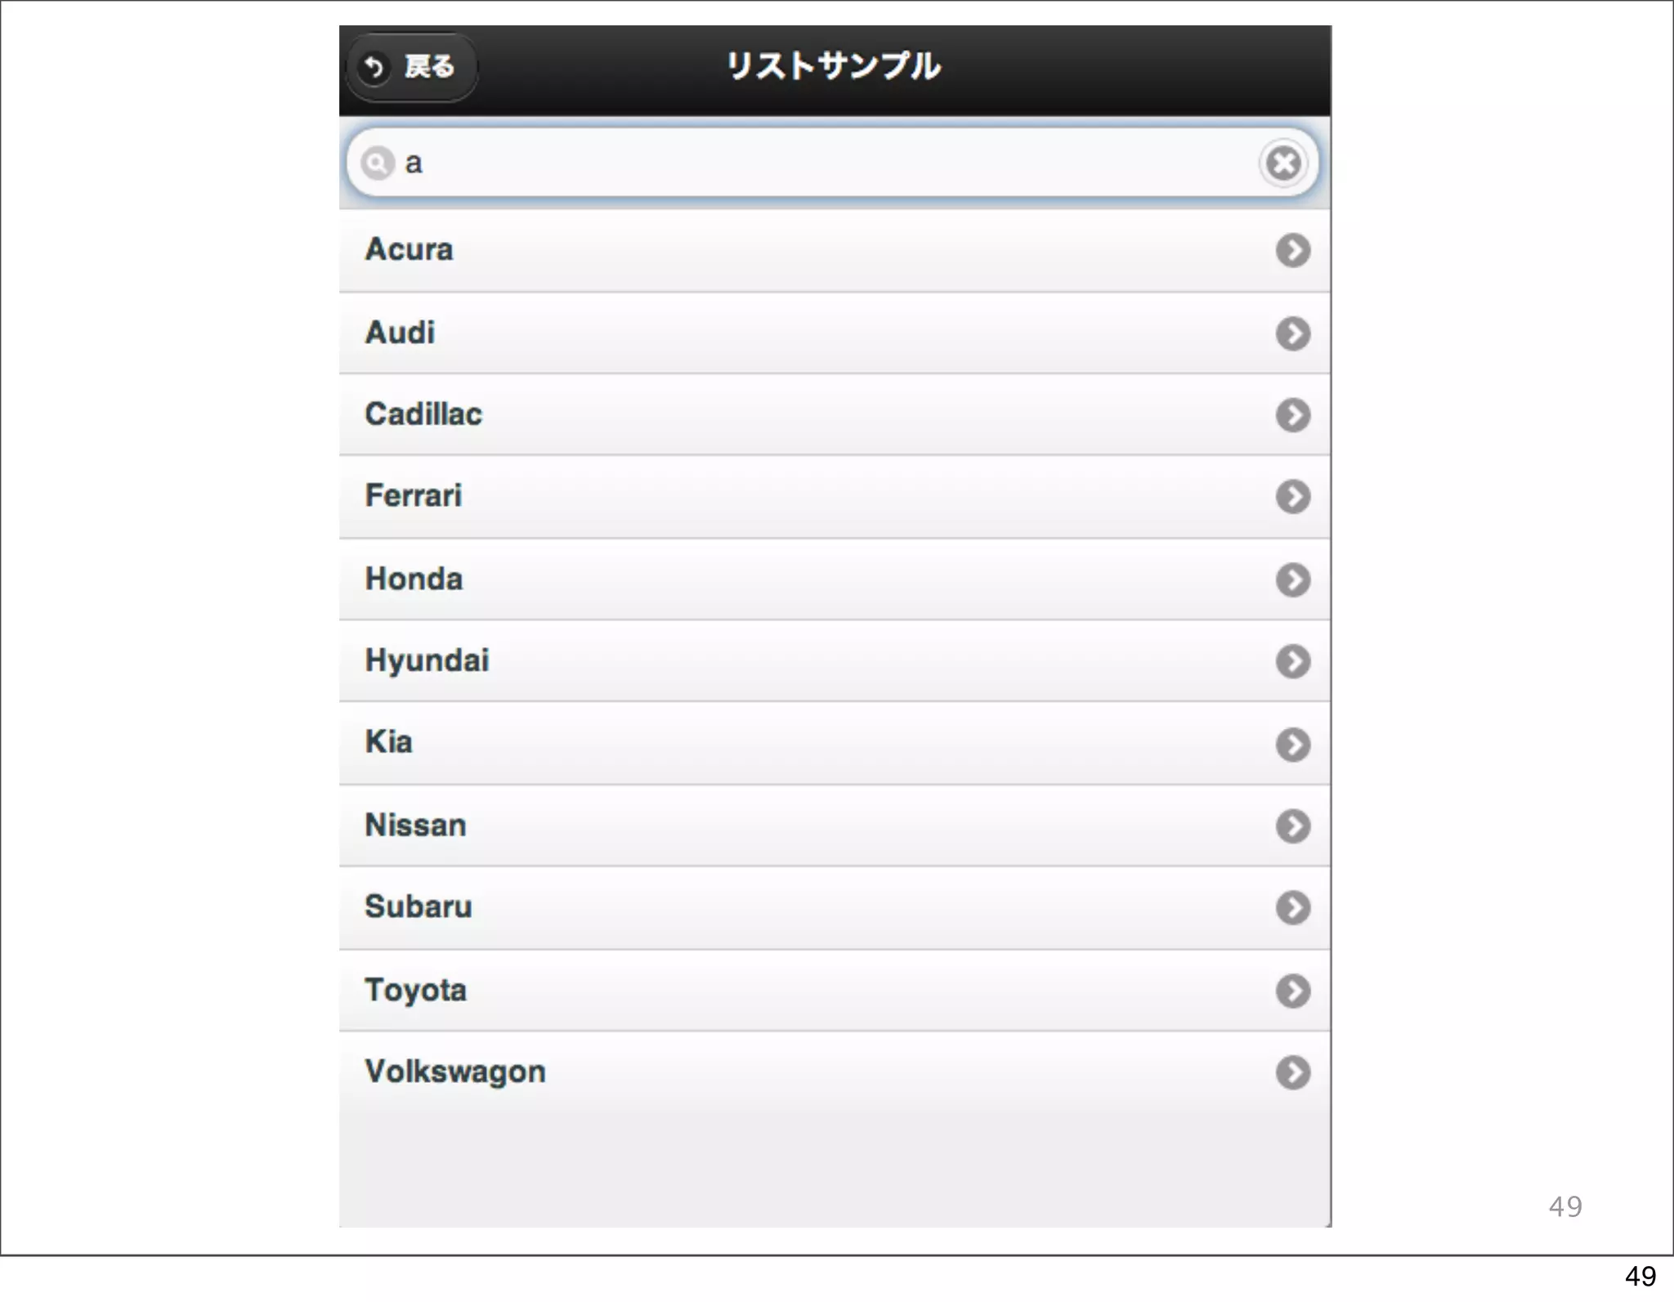Open the Cadillac list item
The height and width of the screenshot is (1302, 1674).
click(x=835, y=415)
